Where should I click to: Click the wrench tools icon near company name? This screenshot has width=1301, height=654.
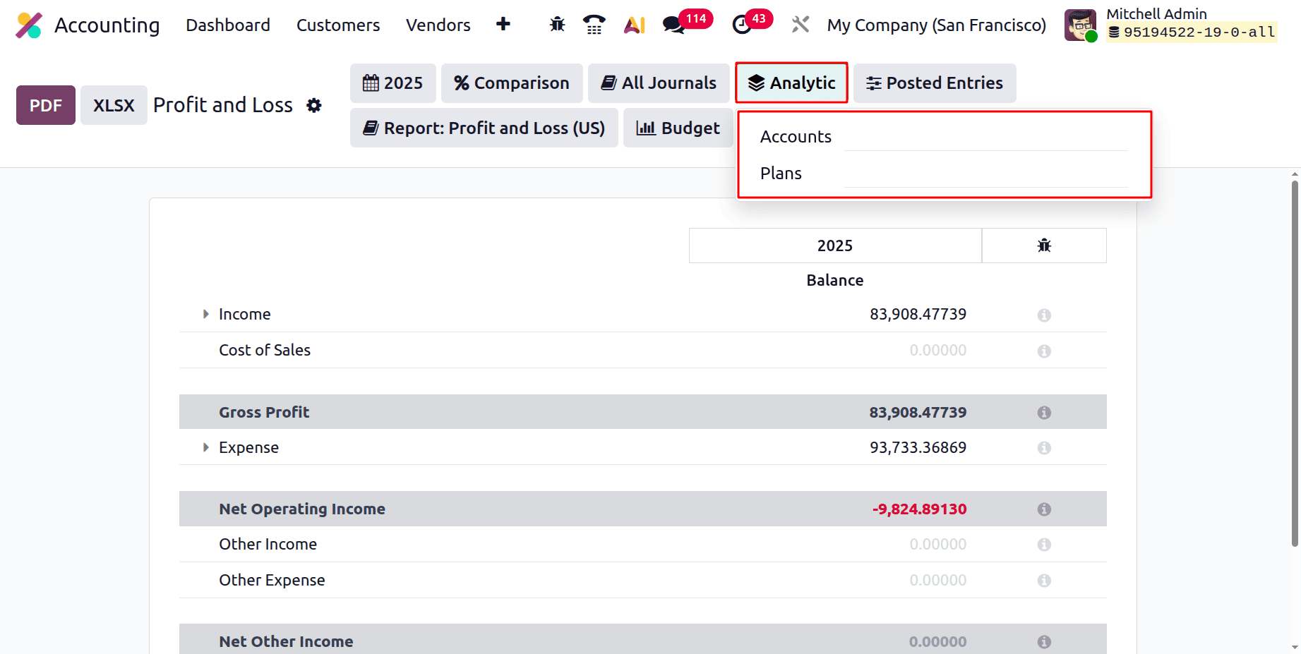(800, 24)
